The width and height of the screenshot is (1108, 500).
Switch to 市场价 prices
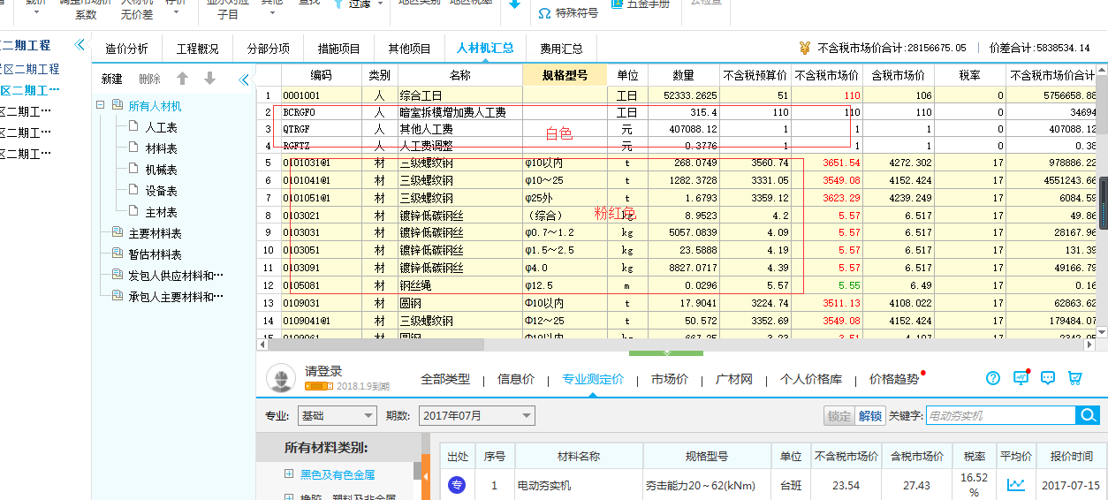pos(670,379)
